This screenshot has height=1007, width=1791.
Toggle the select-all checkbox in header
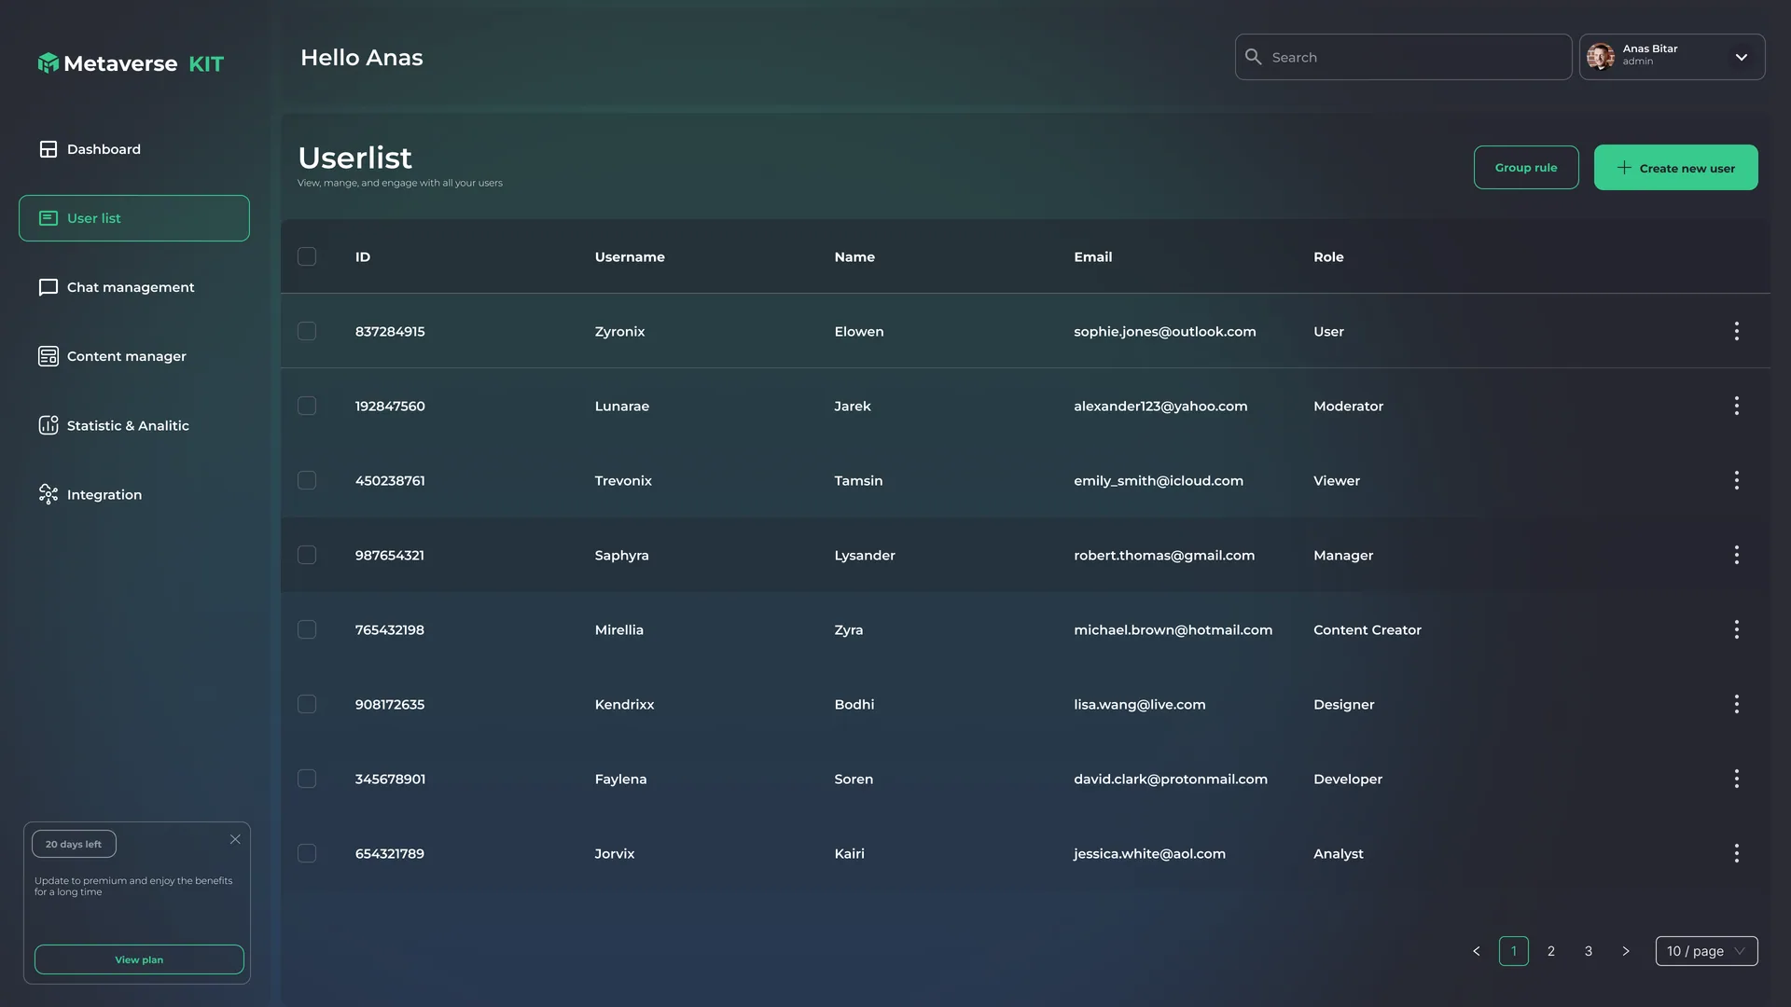pos(307,256)
